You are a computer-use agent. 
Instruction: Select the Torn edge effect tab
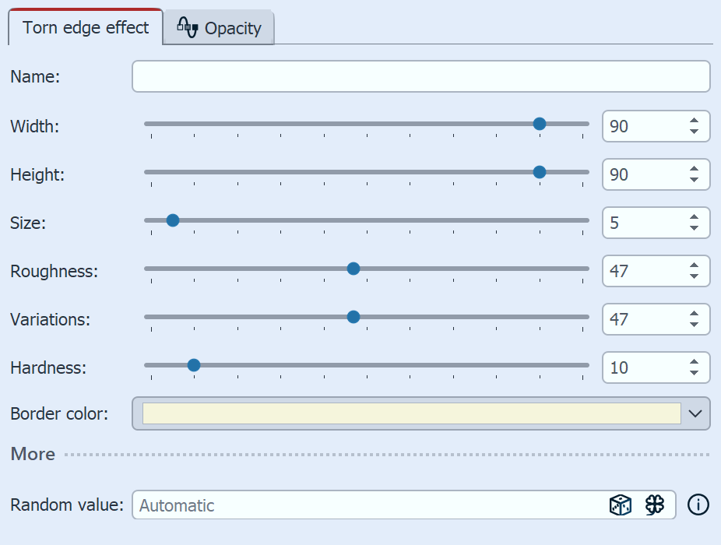tap(86, 28)
